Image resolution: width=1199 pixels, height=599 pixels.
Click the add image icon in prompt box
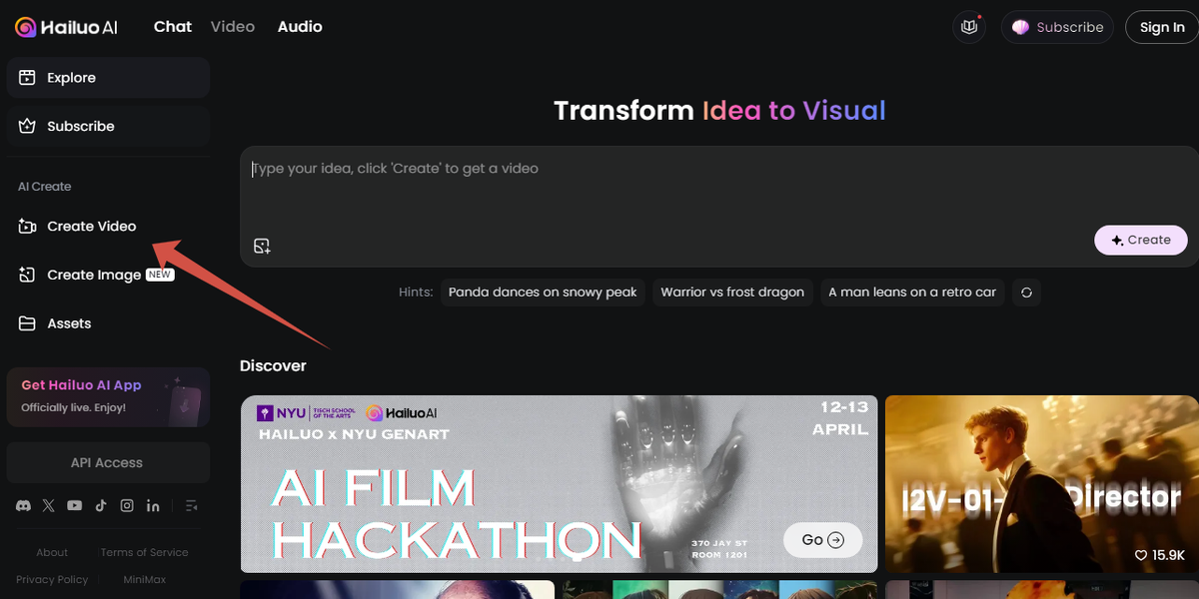tap(262, 246)
